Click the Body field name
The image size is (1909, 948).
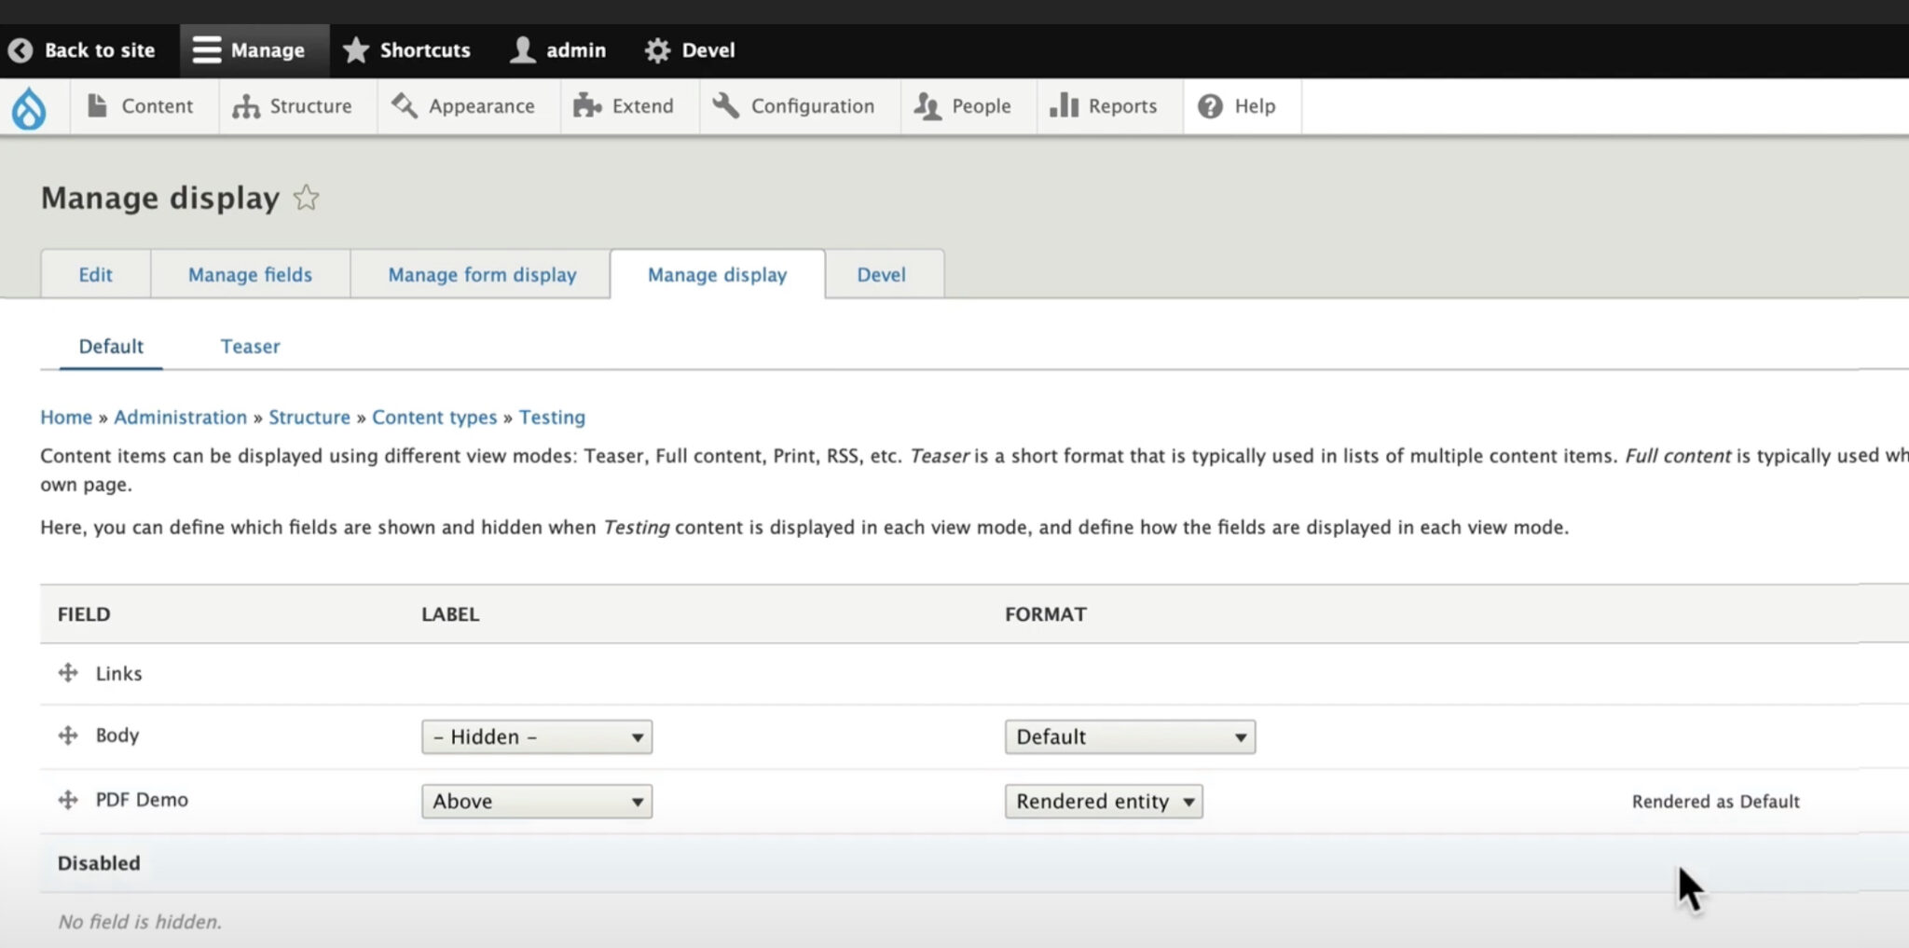[117, 735]
